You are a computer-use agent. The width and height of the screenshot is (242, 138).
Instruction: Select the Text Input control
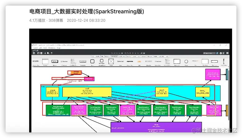(x=215, y=62)
